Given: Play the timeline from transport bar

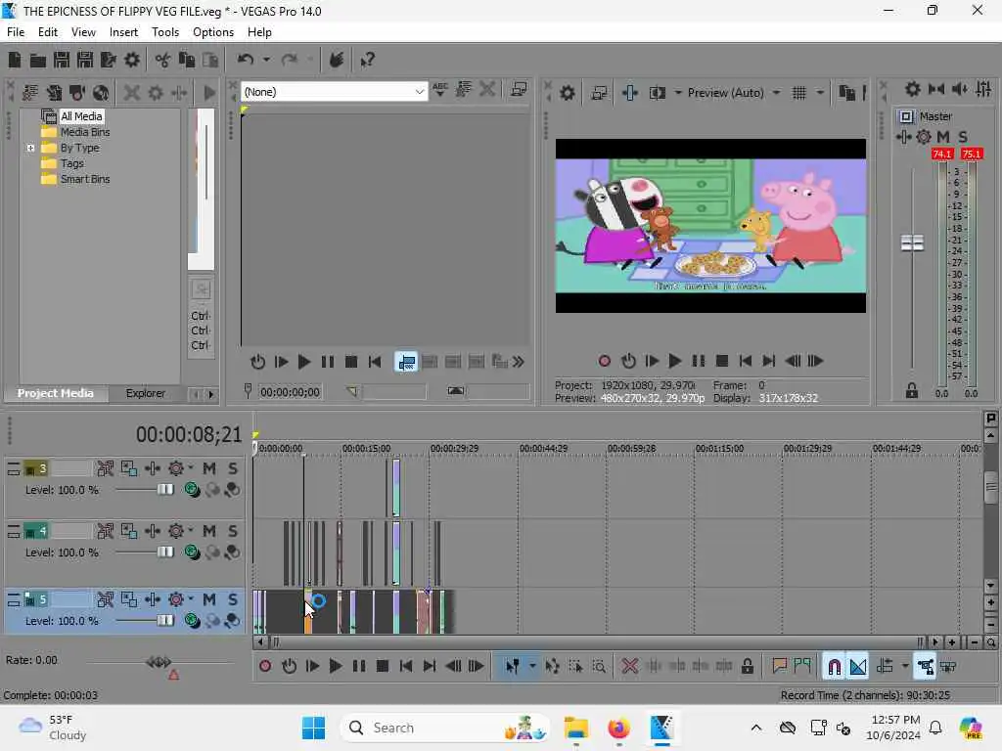Looking at the screenshot, I should [335, 667].
